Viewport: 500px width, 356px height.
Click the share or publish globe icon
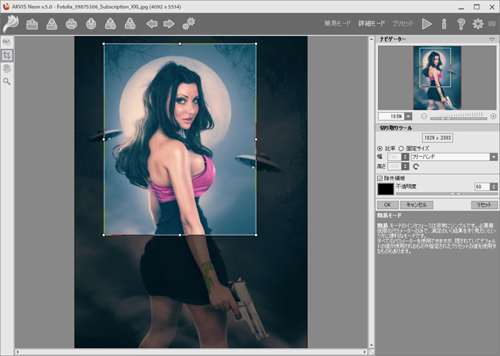pos(91,24)
